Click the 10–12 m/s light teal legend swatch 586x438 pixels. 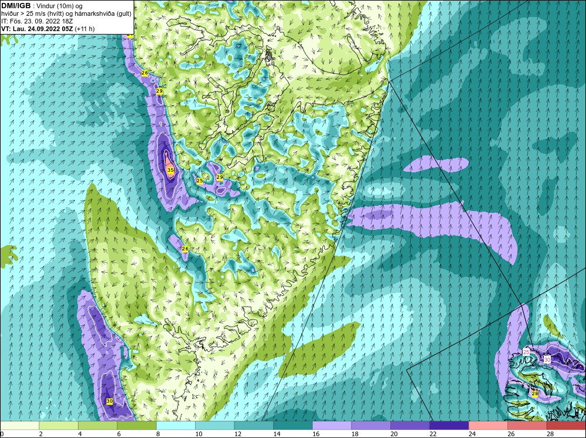tap(215, 426)
